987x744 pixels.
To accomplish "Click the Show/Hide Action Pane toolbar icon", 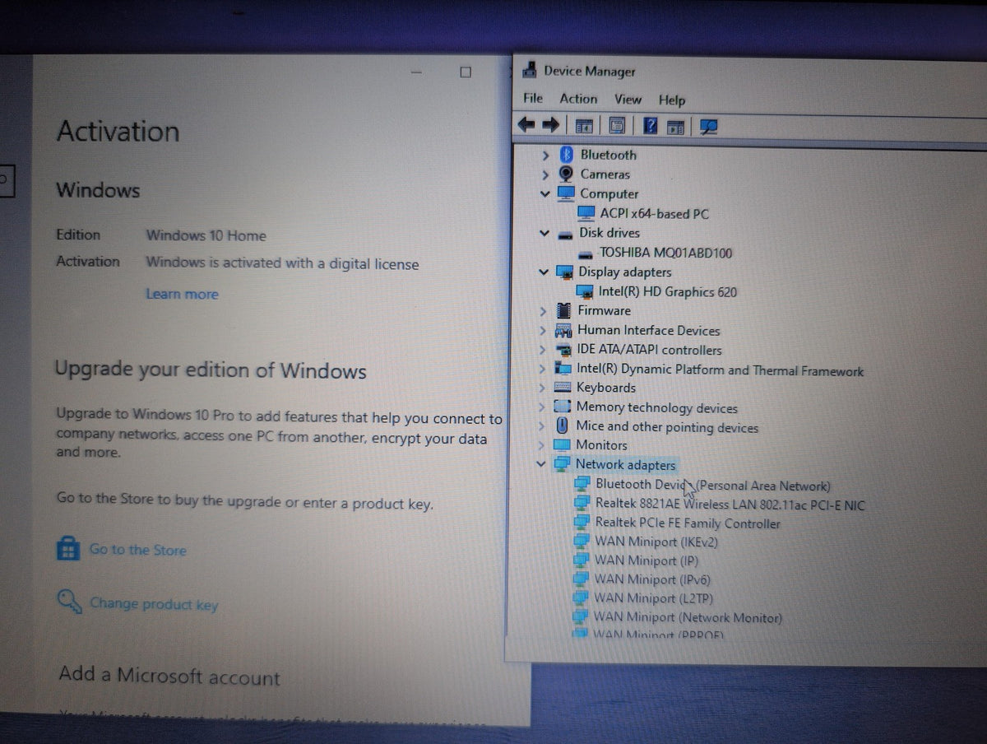I will 676,127.
